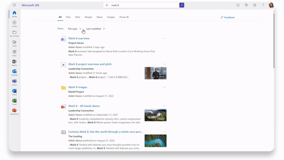Image resolution: width=284 pixels, height=160 pixels.
Task: Open Mark 8 - All hands demo
Action: tap(84, 106)
